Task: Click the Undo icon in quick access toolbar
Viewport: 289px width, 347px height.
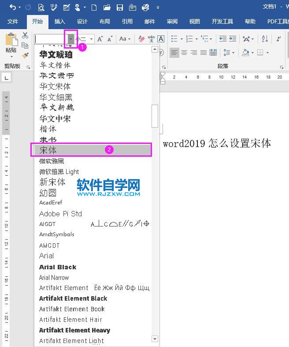Action: pos(13,8)
